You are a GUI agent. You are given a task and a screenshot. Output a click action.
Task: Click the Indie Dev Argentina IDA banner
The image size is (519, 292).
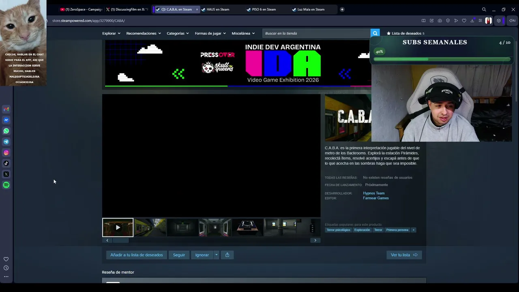point(238,63)
